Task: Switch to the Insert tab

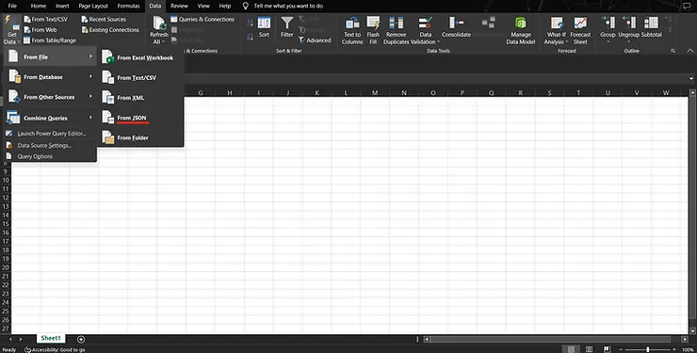Action: 62,6
